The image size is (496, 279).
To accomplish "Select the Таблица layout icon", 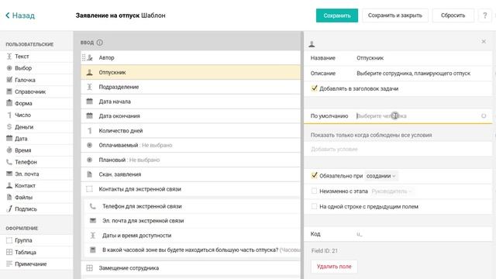I will pos(9,252).
